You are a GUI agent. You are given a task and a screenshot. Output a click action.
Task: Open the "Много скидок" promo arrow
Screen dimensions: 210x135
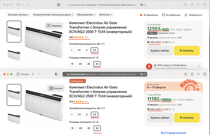point(198,86)
